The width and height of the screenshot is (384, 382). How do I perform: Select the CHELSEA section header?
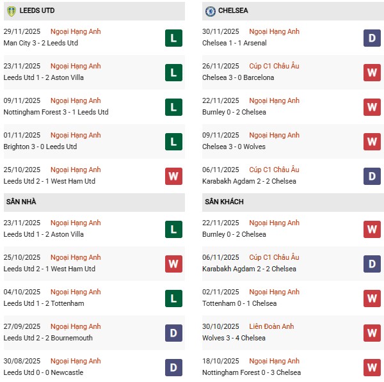coord(234,11)
